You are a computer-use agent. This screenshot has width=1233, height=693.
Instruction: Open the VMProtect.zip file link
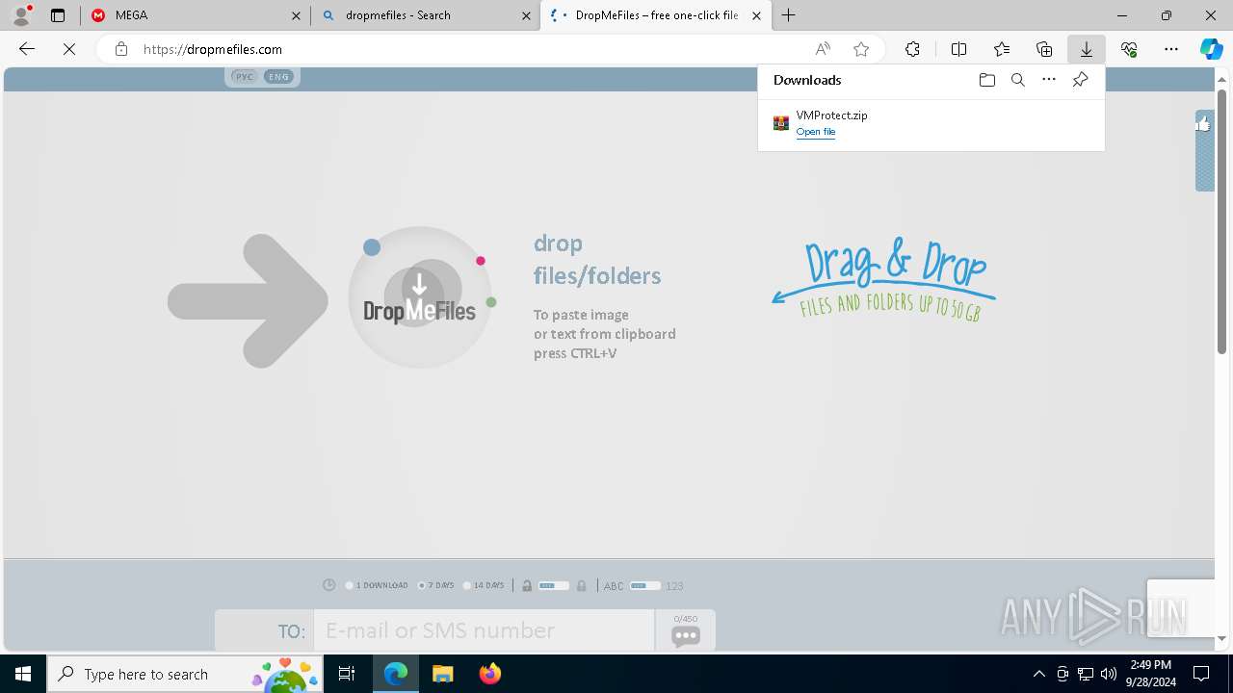point(816,132)
